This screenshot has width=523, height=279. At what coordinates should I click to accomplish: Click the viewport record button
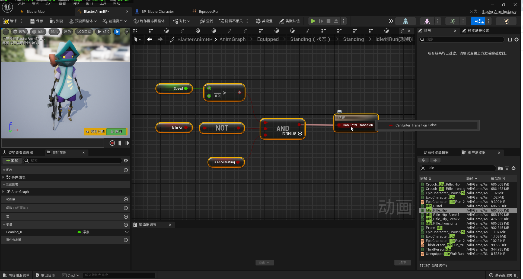coord(112,143)
